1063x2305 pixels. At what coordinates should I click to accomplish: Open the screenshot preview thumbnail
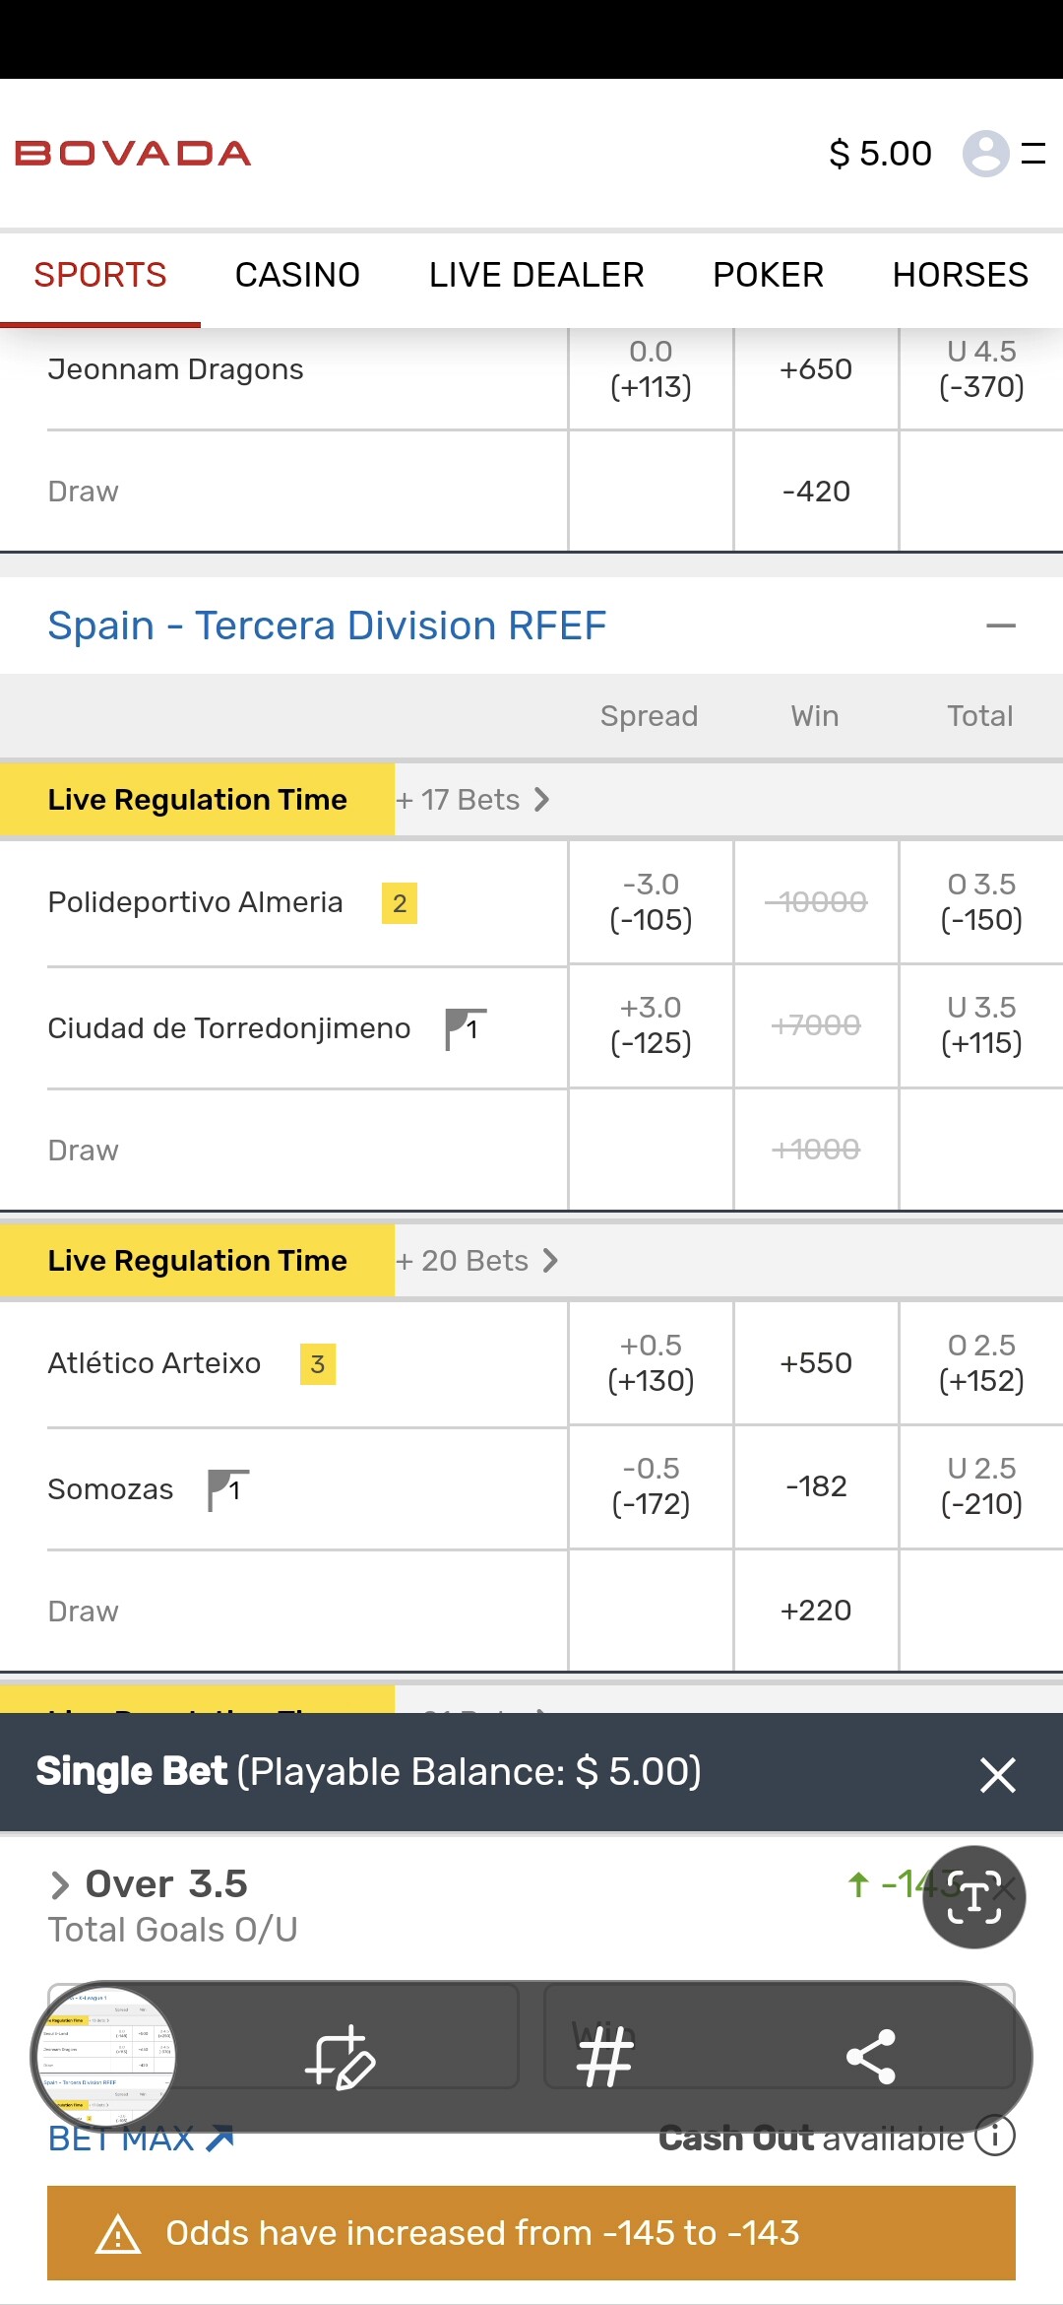pyautogui.click(x=106, y=2056)
